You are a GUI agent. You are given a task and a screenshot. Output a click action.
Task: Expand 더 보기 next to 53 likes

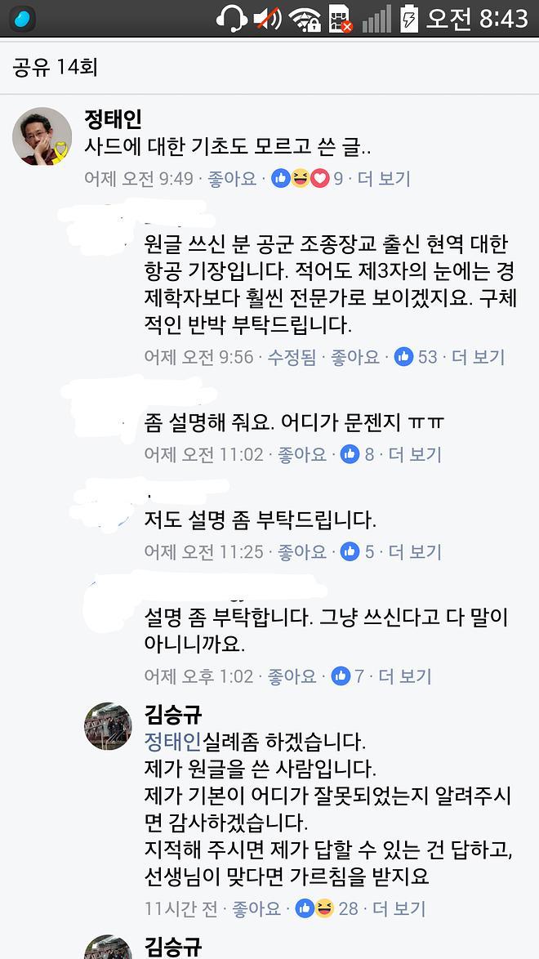479,357
